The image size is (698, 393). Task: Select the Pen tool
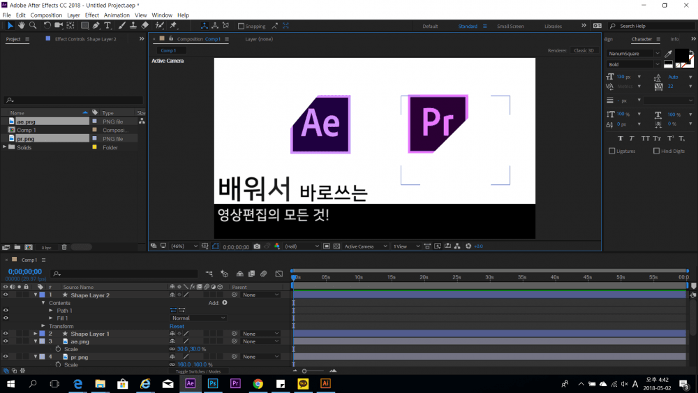click(x=96, y=26)
